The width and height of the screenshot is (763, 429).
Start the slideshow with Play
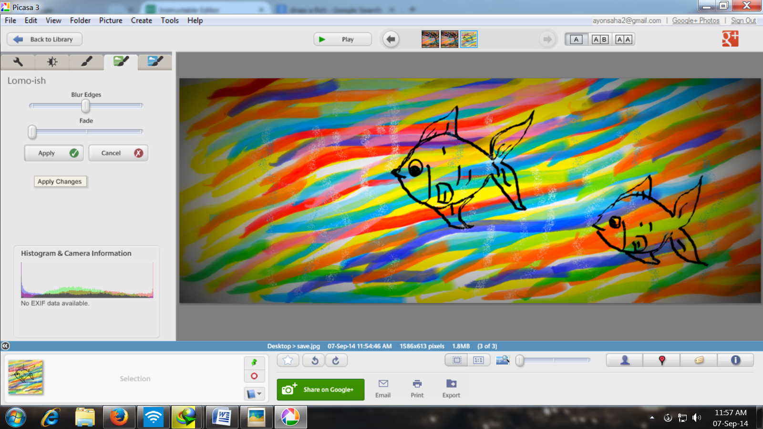[342, 39]
